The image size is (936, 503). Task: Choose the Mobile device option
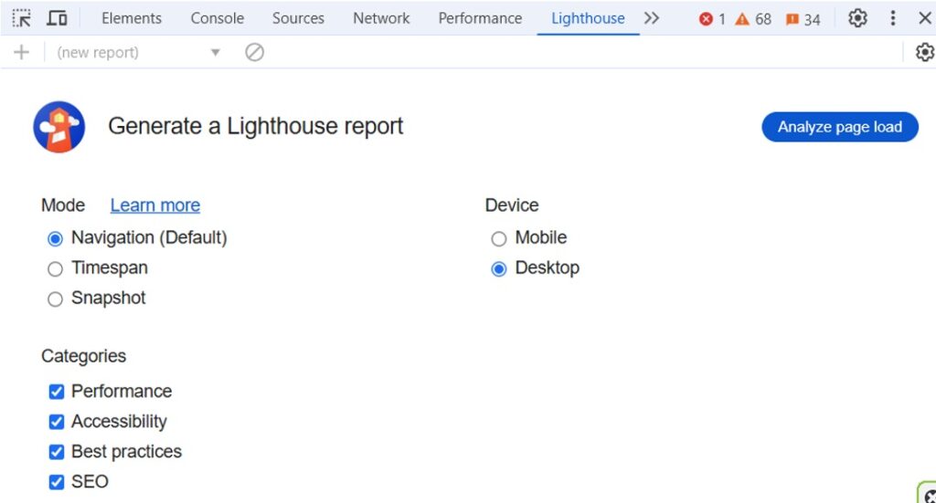498,239
